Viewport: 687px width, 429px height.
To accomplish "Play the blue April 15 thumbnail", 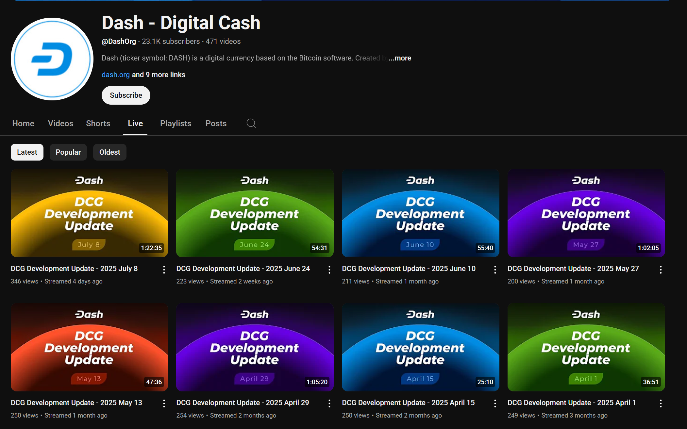I will tap(420, 347).
